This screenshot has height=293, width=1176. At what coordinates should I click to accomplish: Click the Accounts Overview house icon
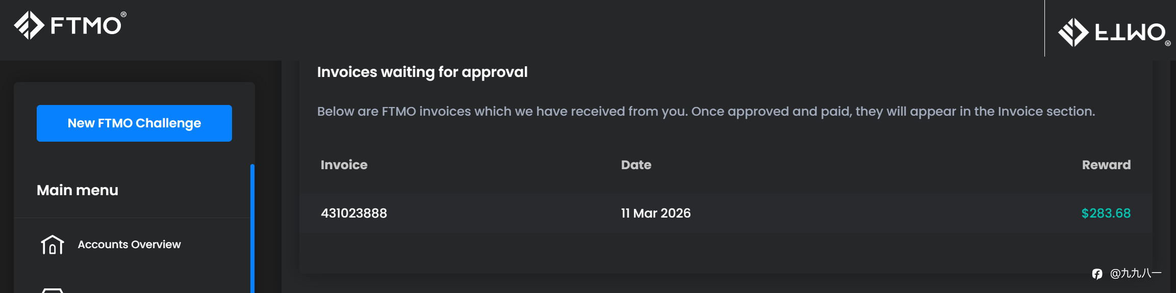[52, 245]
